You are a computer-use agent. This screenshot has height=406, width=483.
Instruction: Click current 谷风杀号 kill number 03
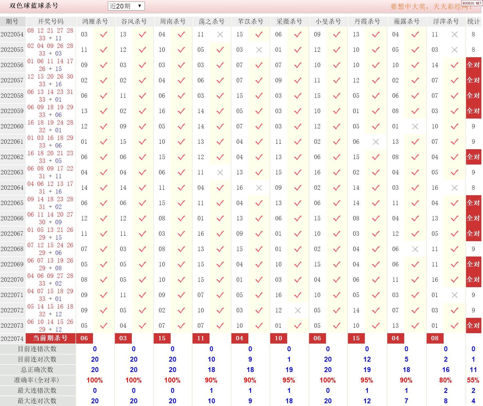[123, 338]
